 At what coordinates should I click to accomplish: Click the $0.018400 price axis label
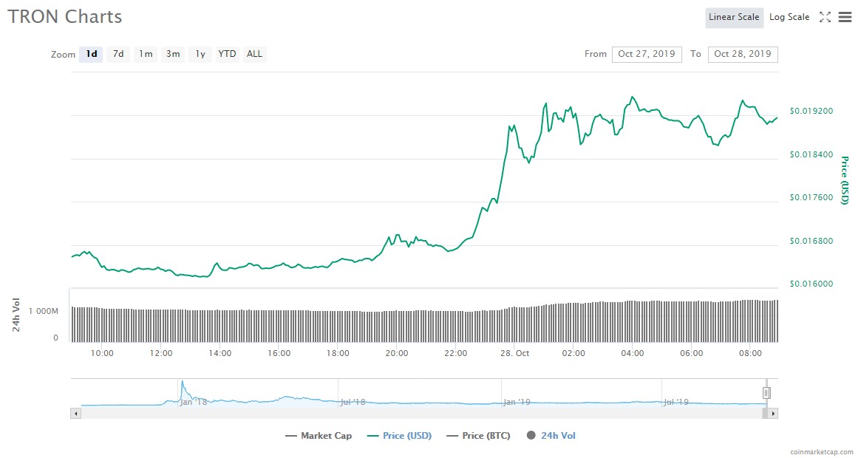tap(811, 154)
